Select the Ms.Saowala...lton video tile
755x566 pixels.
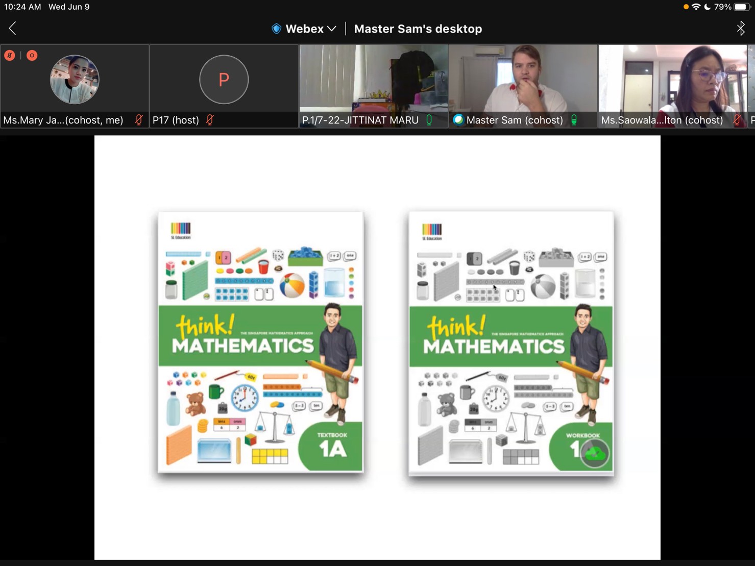tap(672, 86)
